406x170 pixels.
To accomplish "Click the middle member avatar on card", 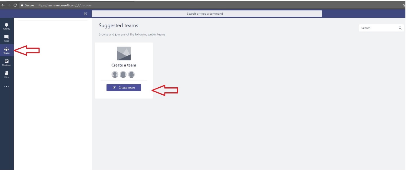I will [123, 74].
